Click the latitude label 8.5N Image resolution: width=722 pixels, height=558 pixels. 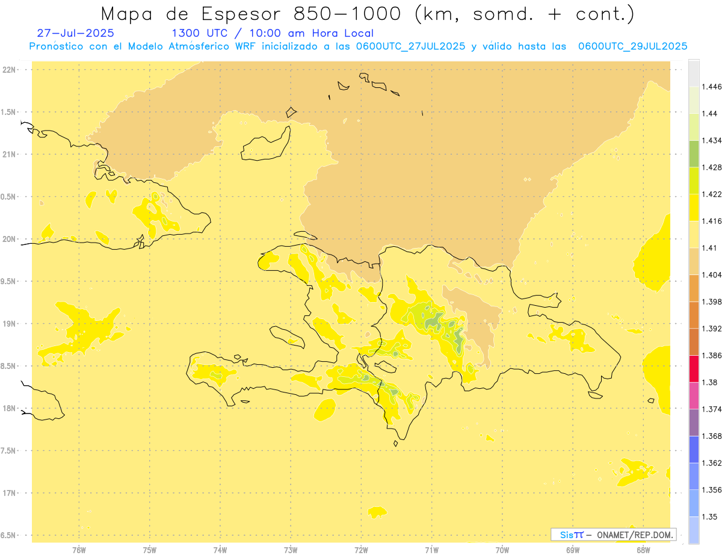[x=8, y=366]
